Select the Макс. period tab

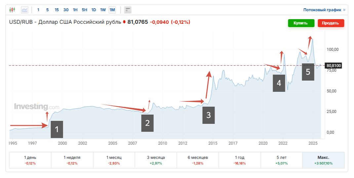tap(324, 160)
